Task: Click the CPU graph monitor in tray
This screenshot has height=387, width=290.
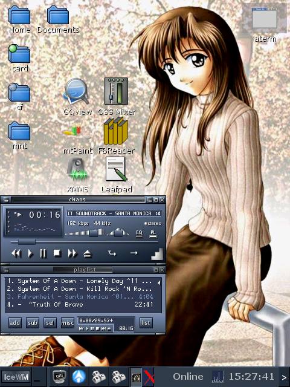Action: [217, 377]
